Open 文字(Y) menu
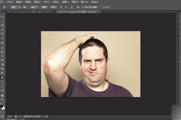 click(x=47, y=2)
